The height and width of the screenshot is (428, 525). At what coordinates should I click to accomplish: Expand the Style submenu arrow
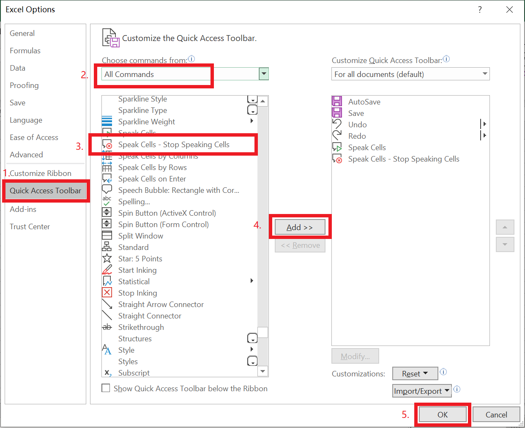click(252, 349)
